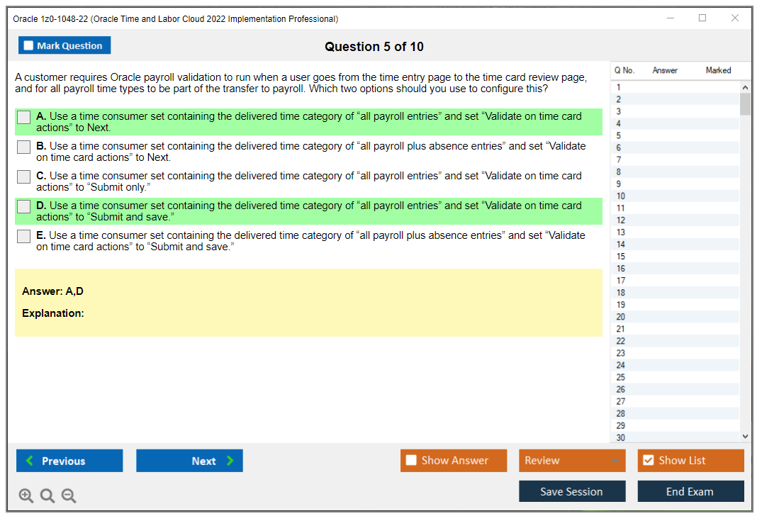This screenshot has width=762, height=521.
Task: Go to the Previous question
Action: 69,460
